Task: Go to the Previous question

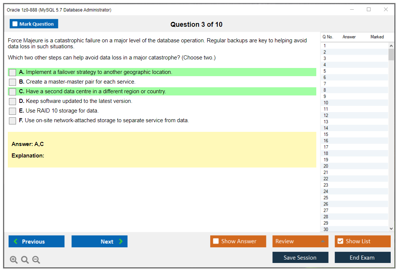Action: click(x=36, y=241)
